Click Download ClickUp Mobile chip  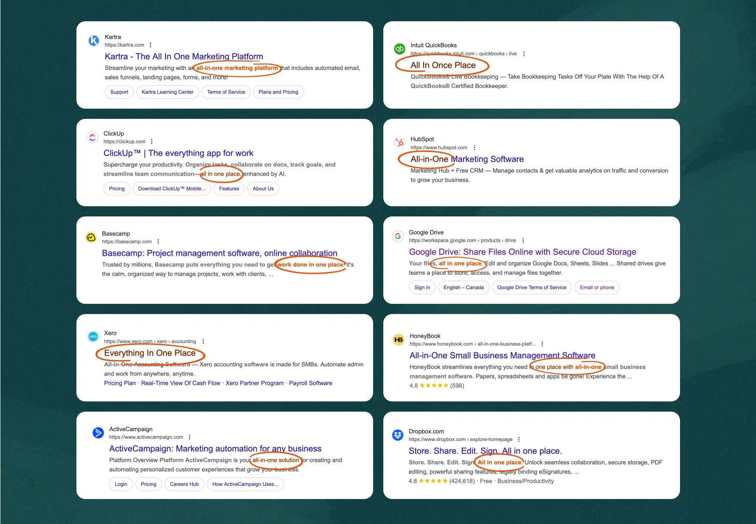click(x=171, y=189)
